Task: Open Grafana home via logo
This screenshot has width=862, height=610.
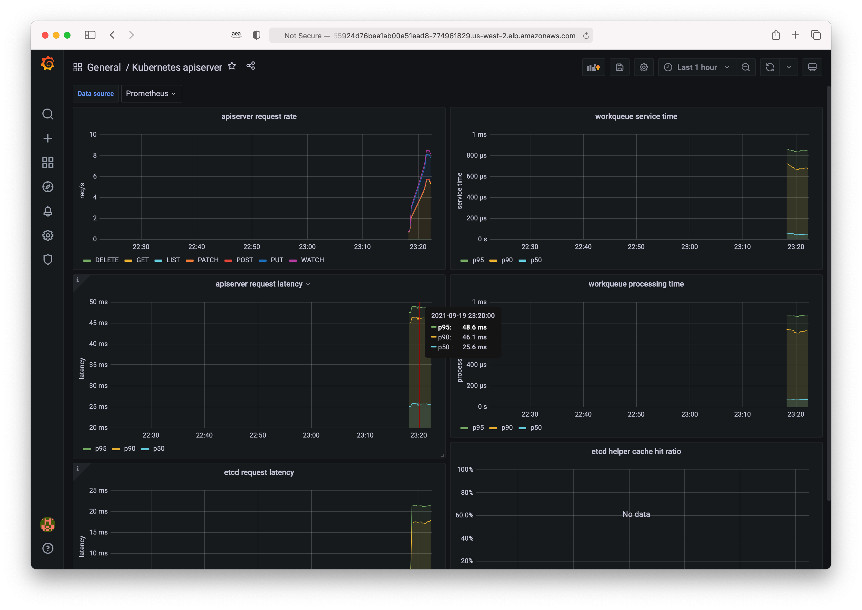Action: point(48,63)
